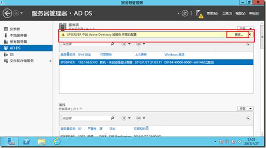Refresh Server Manager with the refresh icon
The height and width of the screenshot is (148, 266).
click(185, 13)
